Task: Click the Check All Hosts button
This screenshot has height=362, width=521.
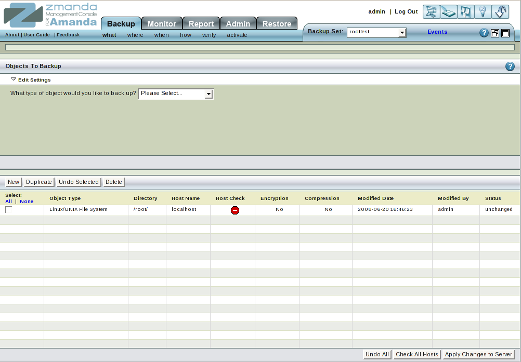Action: click(417, 354)
